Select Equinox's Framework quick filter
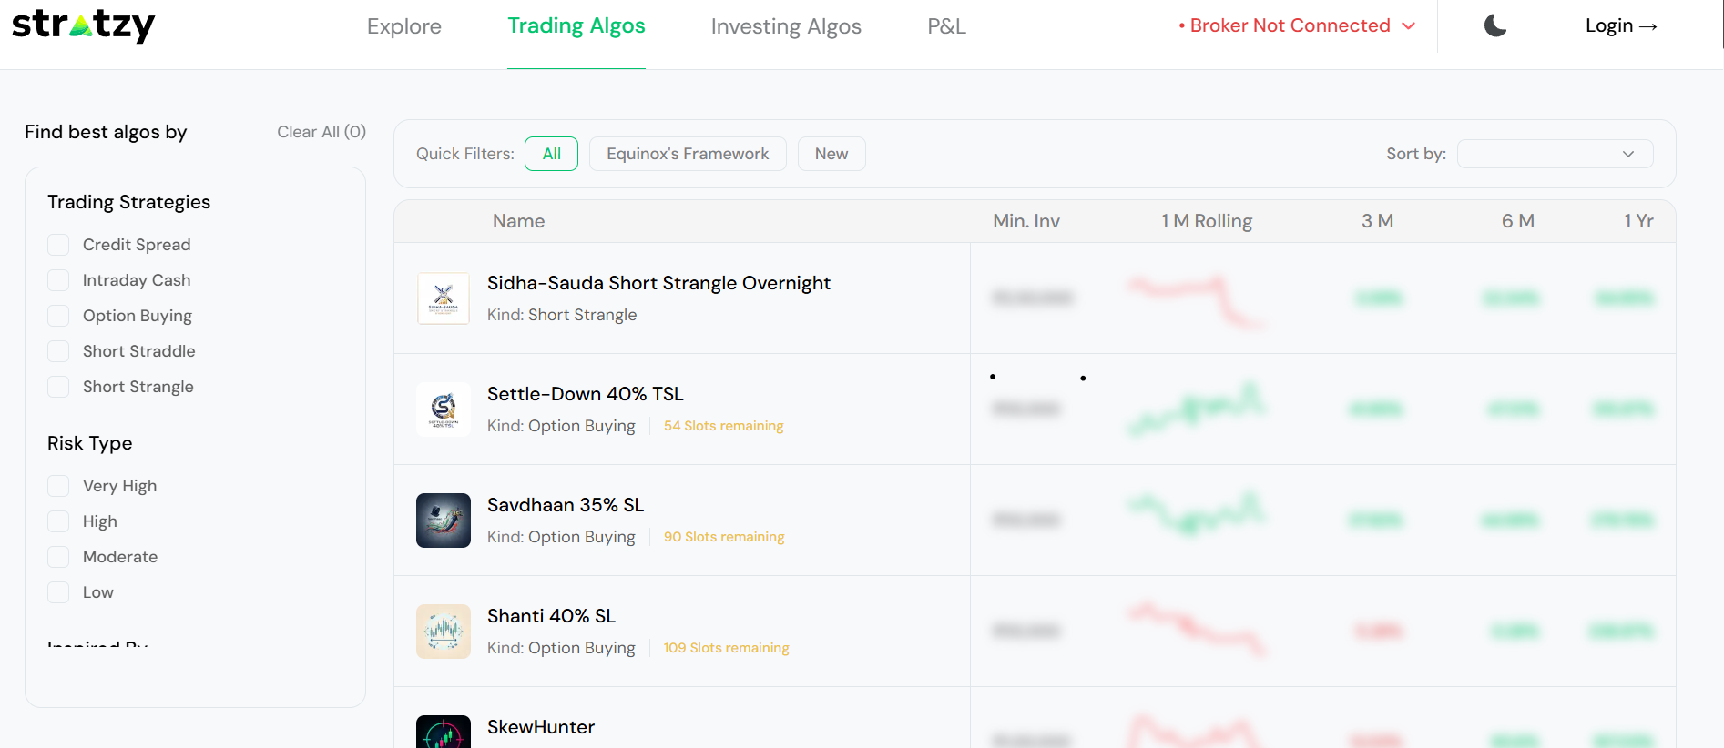 688,154
